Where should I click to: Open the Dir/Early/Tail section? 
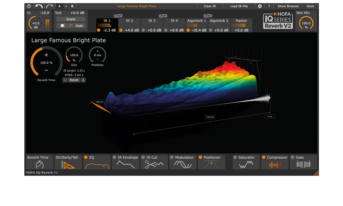click(68, 162)
